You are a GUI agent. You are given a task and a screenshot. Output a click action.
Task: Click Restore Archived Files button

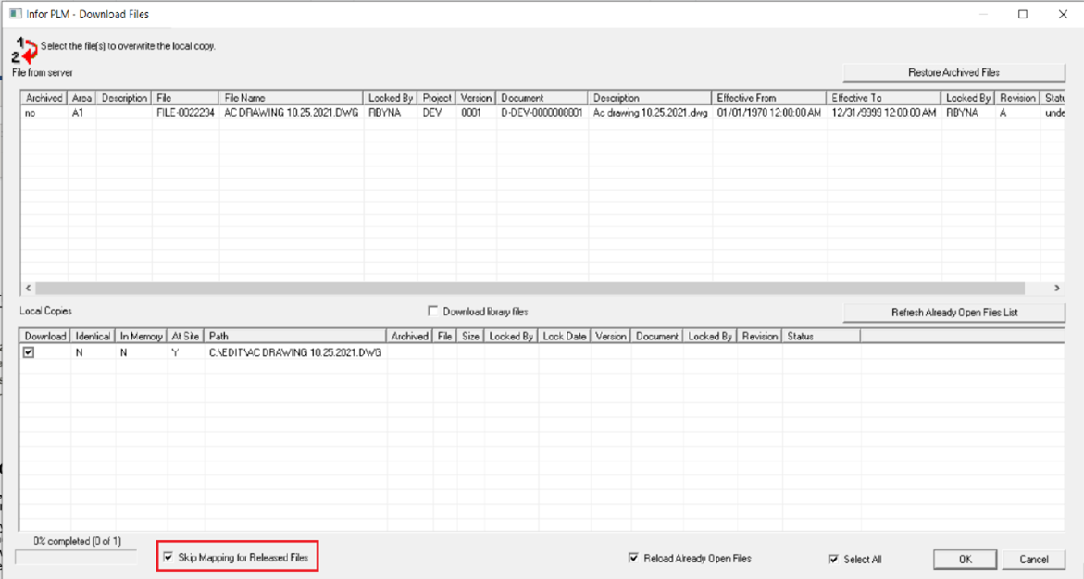(x=953, y=72)
